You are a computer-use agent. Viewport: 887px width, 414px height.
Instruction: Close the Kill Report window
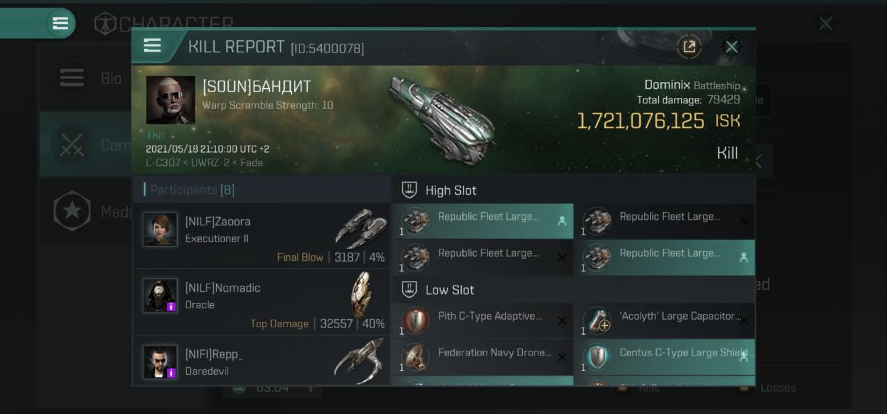[x=731, y=46]
